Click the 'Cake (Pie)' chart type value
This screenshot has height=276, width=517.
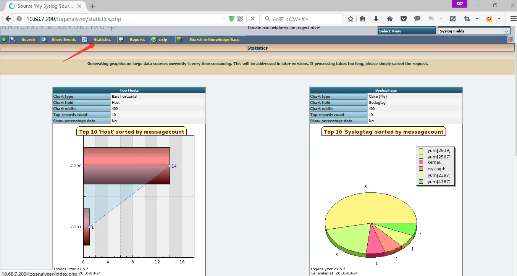[378, 97]
